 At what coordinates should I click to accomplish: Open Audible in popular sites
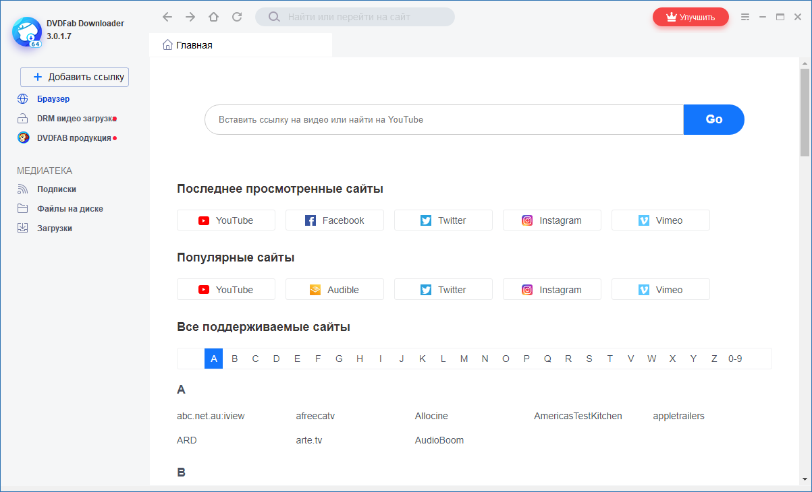coord(335,290)
